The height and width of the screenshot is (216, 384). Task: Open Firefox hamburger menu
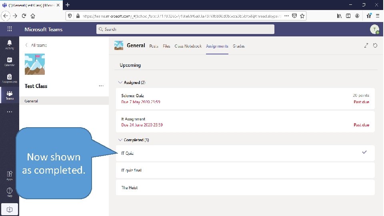click(x=377, y=16)
